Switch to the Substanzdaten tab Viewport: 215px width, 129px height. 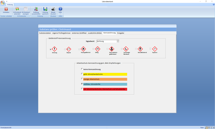[45, 33]
